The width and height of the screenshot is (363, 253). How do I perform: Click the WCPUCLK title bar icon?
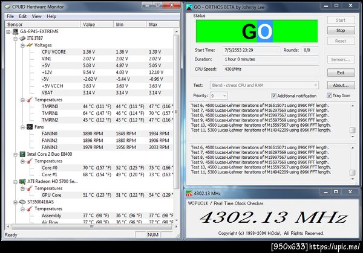[189, 193]
